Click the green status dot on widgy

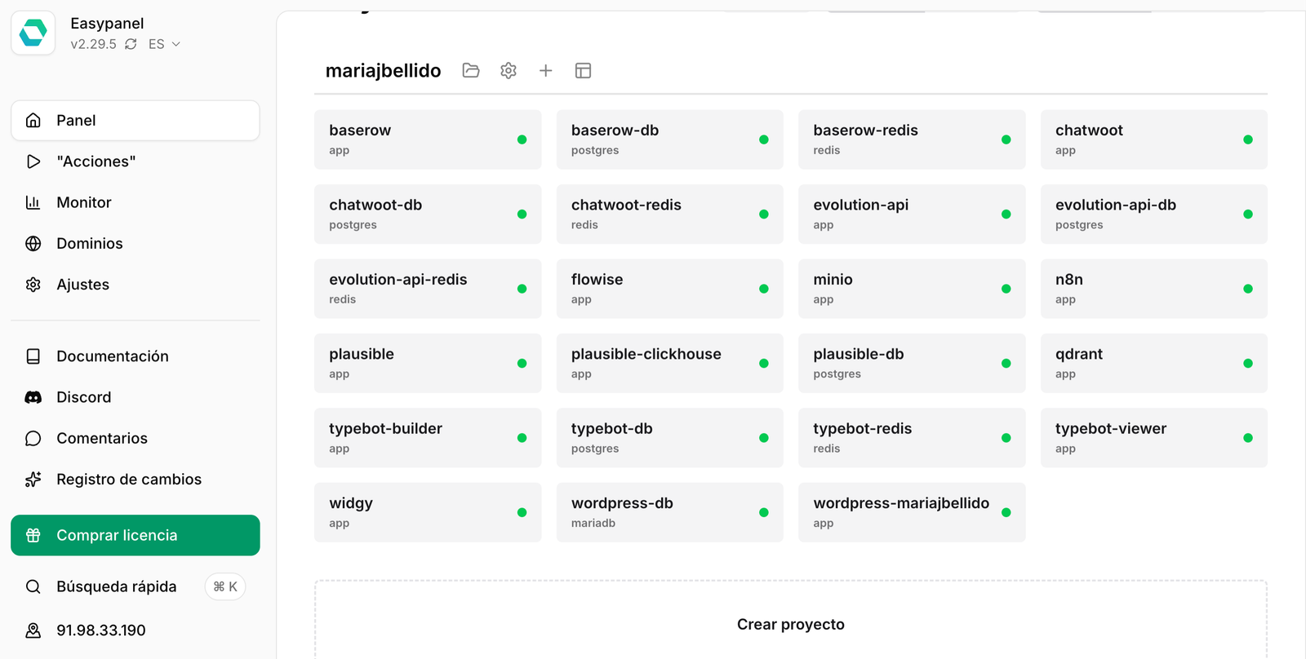(x=522, y=513)
